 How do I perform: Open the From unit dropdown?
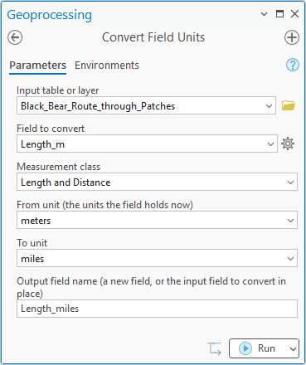tap(290, 221)
